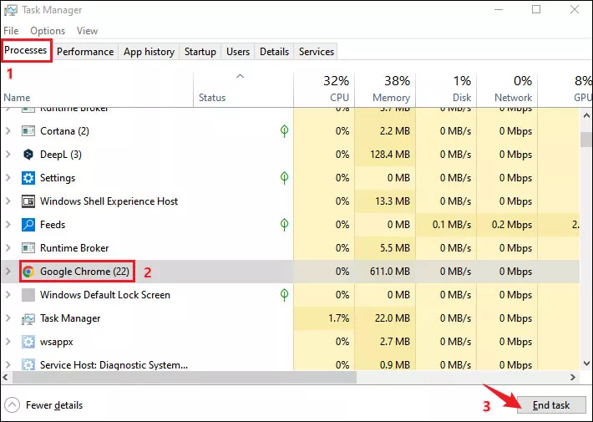The width and height of the screenshot is (593, 422).
Task: Click the Feeds magnifier icon
Action: [x=28, y=225]
